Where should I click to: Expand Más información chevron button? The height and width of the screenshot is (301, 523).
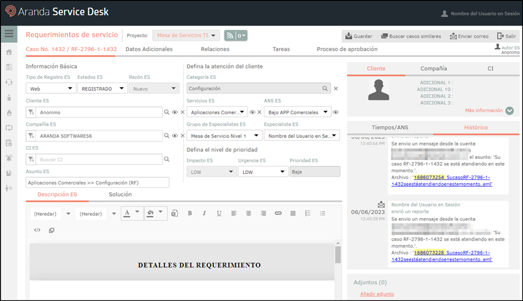tap(509, 111)
